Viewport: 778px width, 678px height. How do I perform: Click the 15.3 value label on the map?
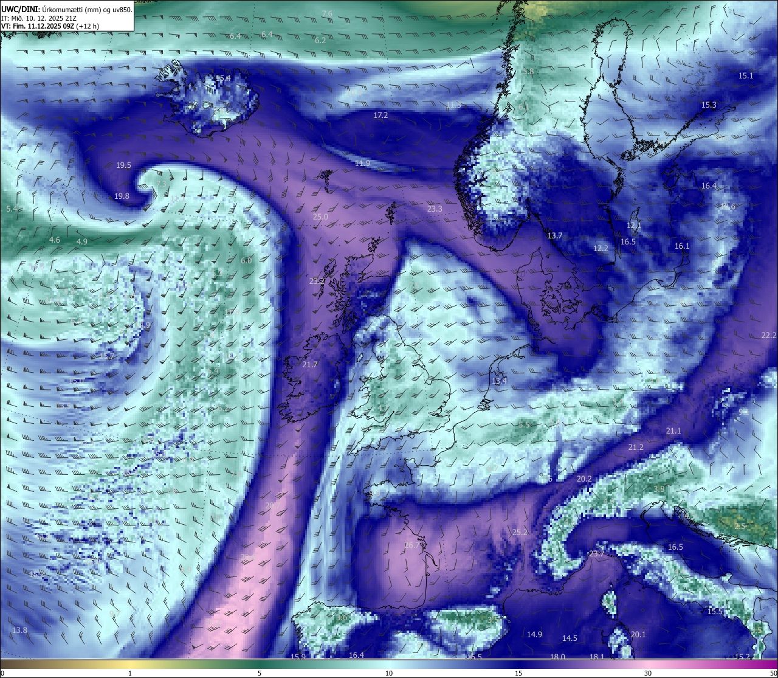(x=709, y=105)
